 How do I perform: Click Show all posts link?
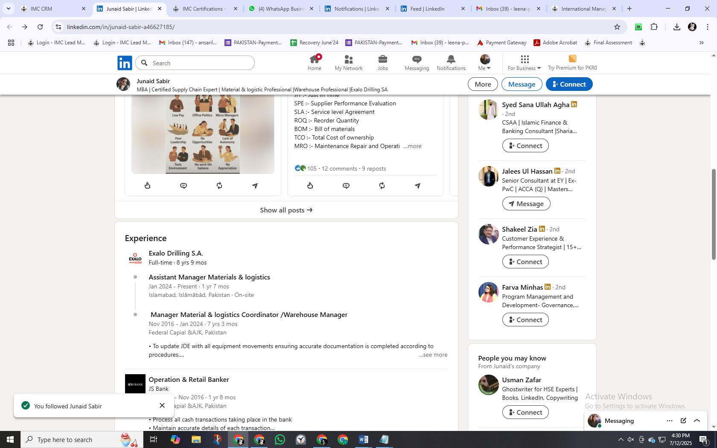click(x=286, y=210)
